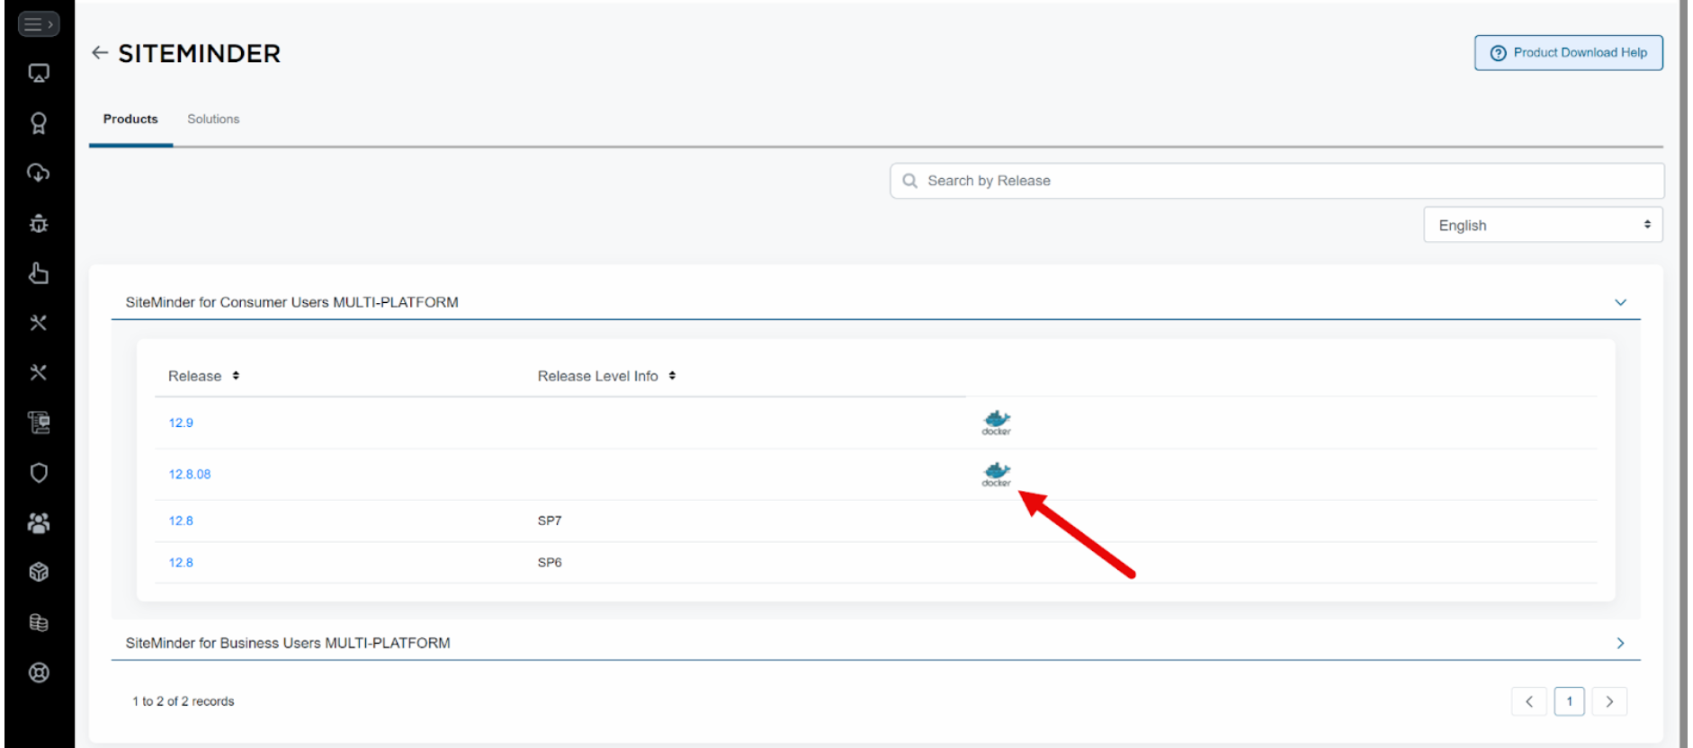
Task: Open the pointing hand sidebar icon
Action: point(39,273)
